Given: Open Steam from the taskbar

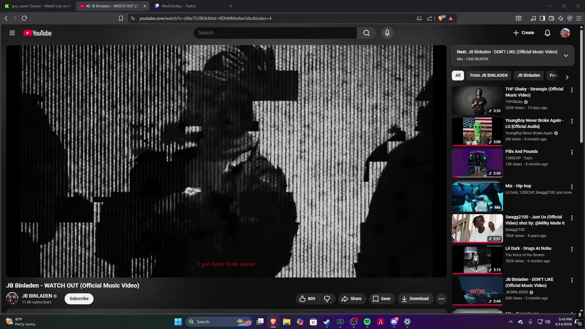Looking at the screenshot, I should tap(327, 322).
